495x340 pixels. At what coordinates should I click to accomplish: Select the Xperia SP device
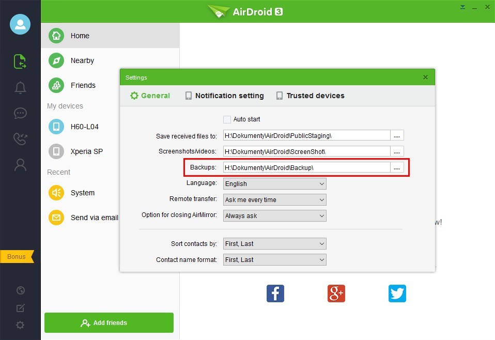click(x=81, y=151)
